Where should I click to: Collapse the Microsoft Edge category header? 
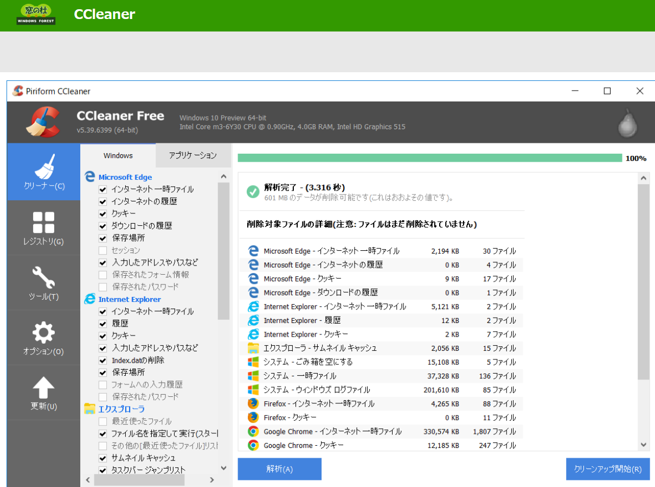point(125,177)
